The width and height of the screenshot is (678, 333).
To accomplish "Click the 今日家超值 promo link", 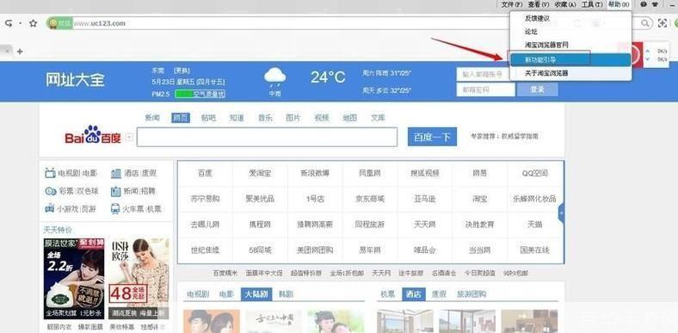I will pos(479,274).
